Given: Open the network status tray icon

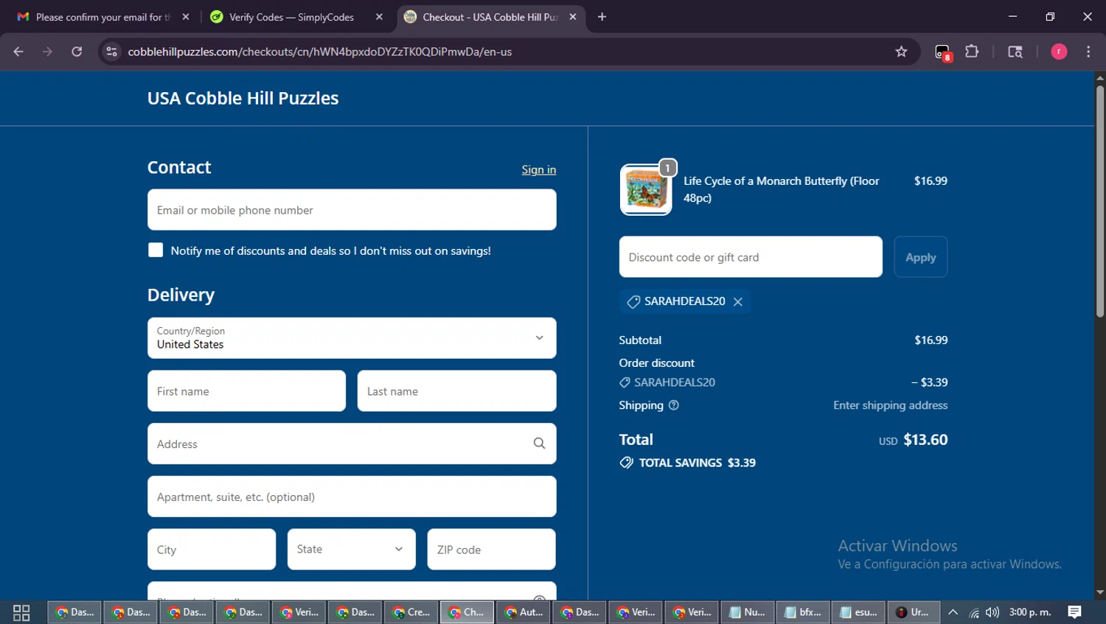Looking at the screenshot, I should pos(974,612).
